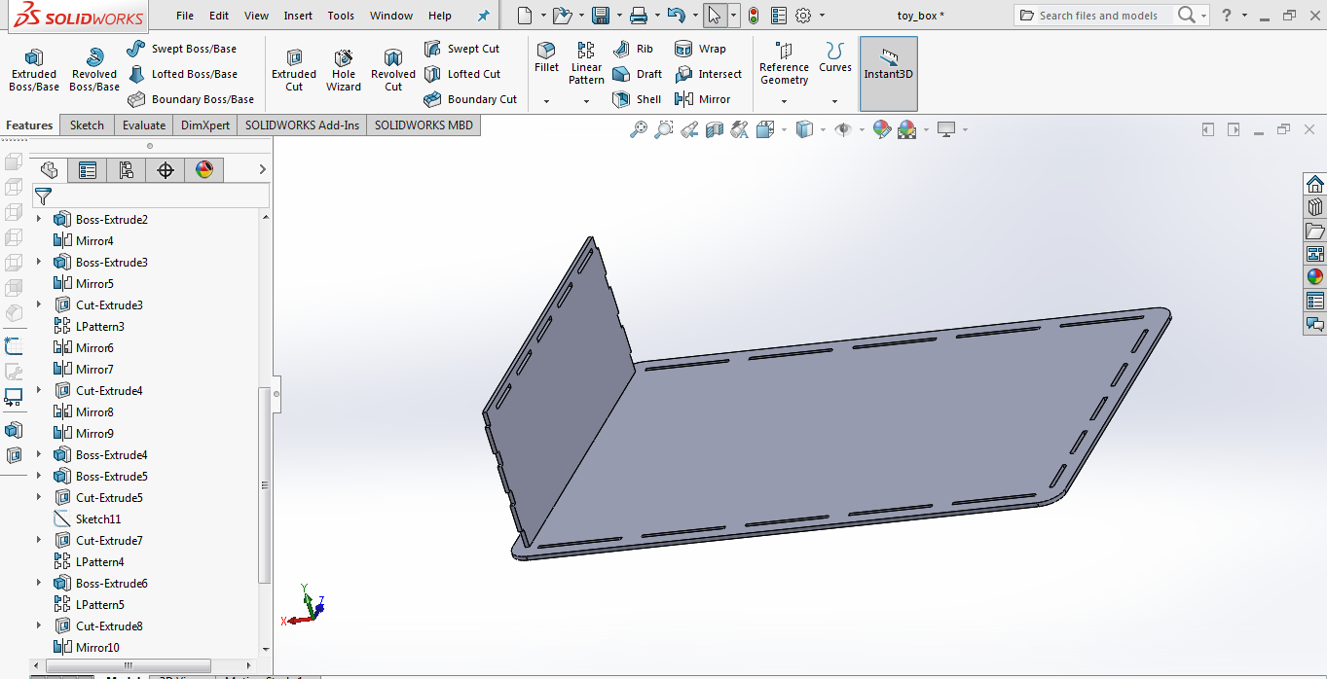Viewport: 1327px width, 679px height.
Task: Open the DisplayManager tab icon
Action: click(x=204, y=170)
